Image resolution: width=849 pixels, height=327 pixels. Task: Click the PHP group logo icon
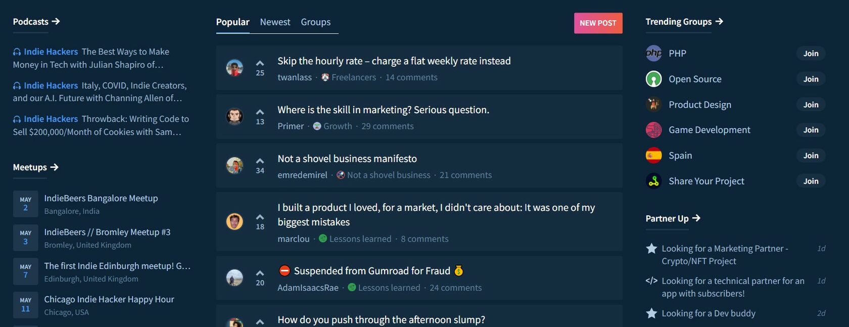click(653, 53)
